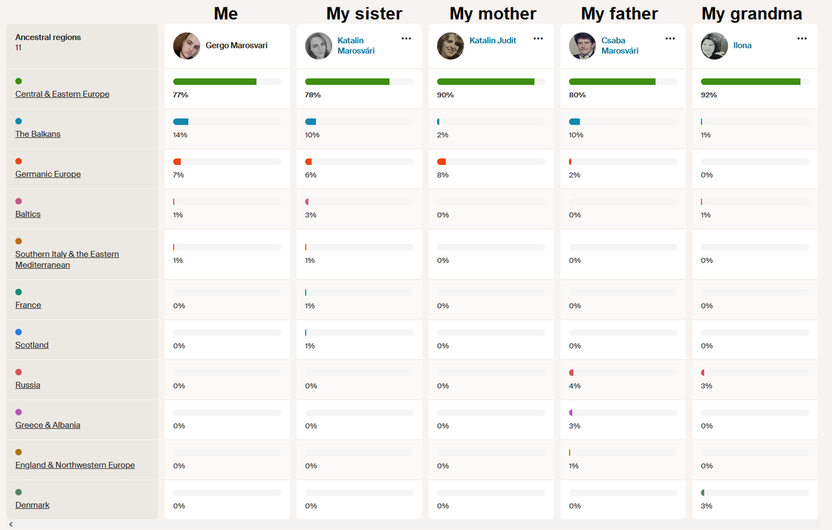Image resolution: width=832 pixels, height=530 pixels.
Task: Open the three-dot menu for Katalin Marosvári
Action: pos(406,38)
